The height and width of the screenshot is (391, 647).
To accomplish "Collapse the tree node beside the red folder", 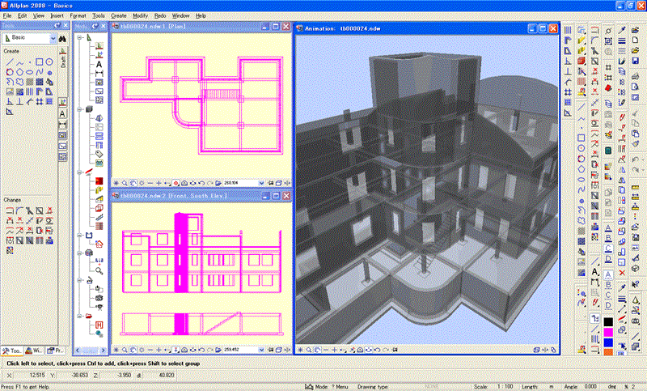I will click(79, 316).
